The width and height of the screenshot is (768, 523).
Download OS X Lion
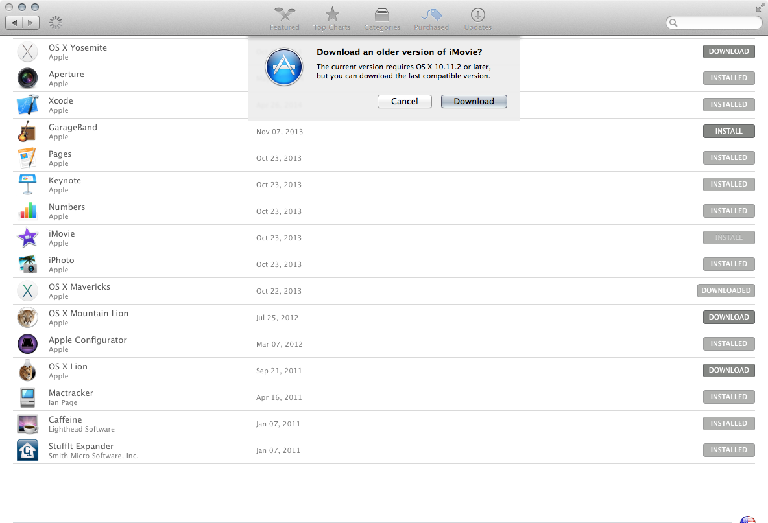729,370
